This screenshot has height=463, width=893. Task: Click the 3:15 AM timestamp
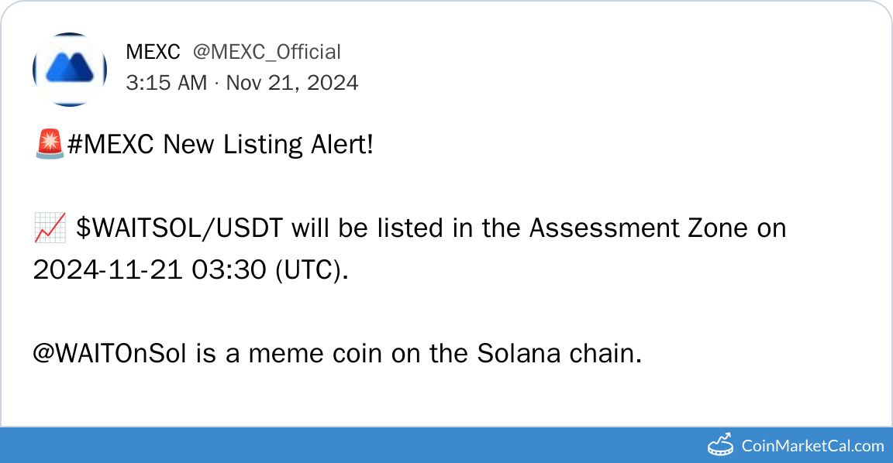[x=166, y=82]
